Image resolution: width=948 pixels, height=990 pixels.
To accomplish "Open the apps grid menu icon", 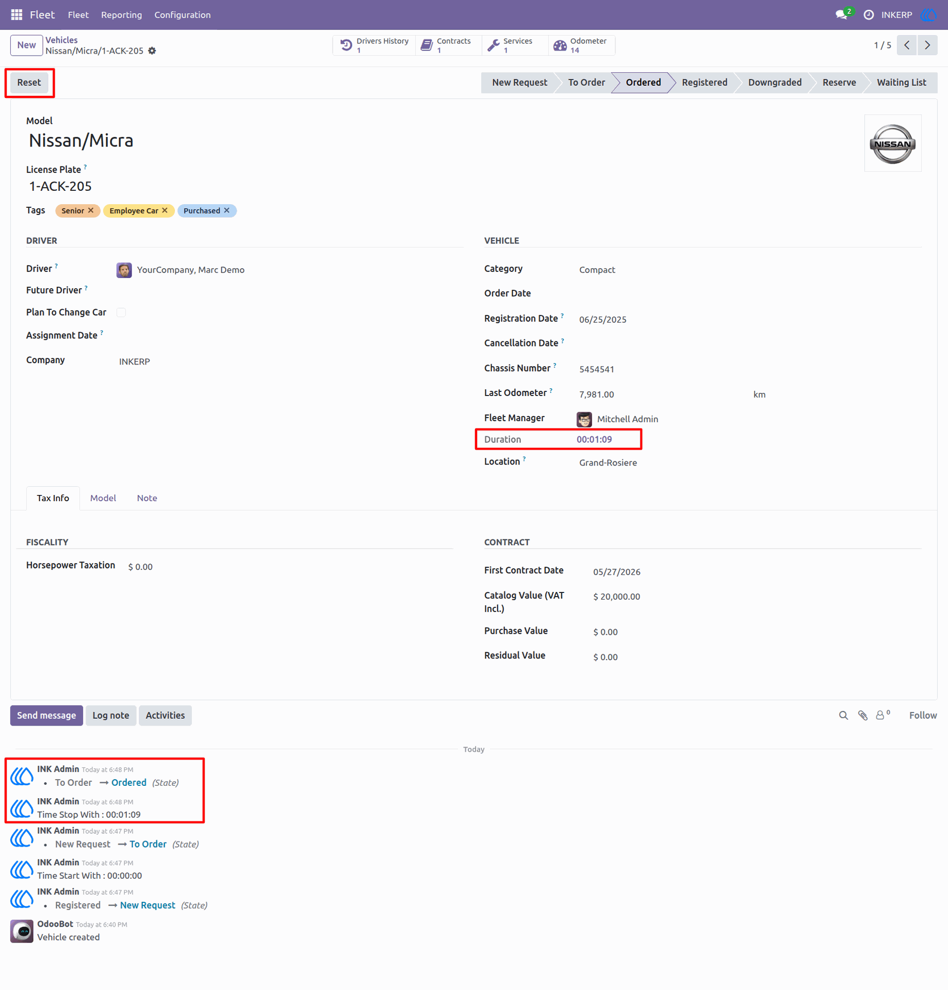I will click(x=17, y=14).
